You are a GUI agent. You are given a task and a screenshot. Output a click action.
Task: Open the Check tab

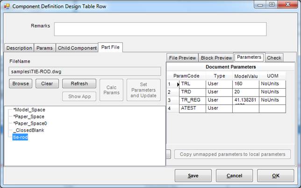tap(274, 58)
